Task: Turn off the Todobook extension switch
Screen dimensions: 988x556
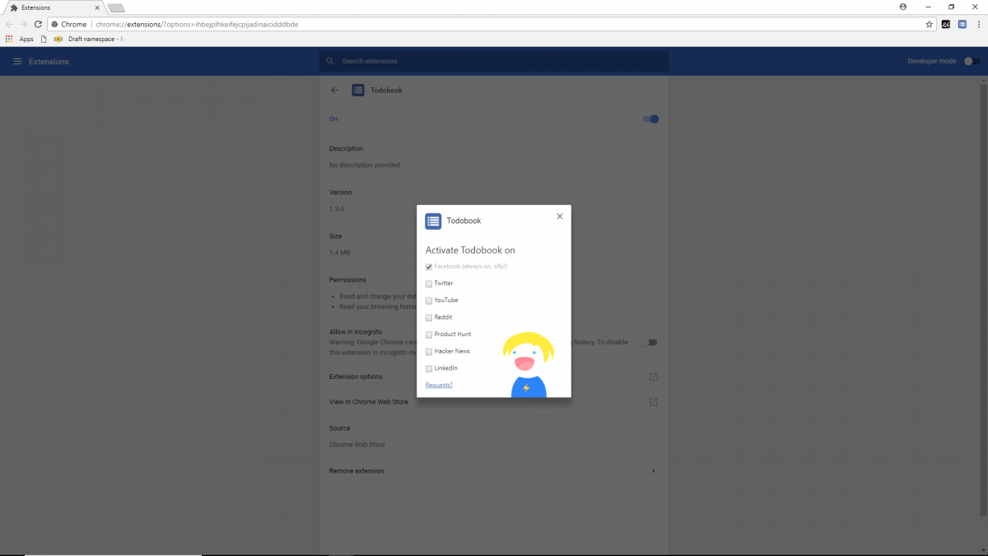Action: pyautogui.click(x=650, y=119)
